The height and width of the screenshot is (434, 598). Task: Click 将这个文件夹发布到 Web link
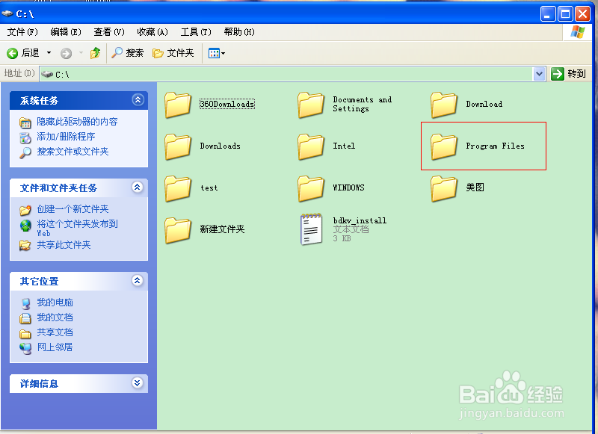tap(77, 228)
